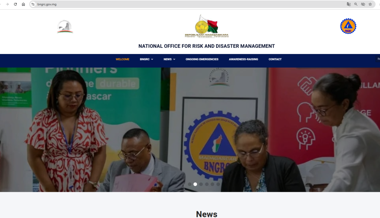
Task: Open the zoom magnifier icon in address bar
Action: pos(356,4)
